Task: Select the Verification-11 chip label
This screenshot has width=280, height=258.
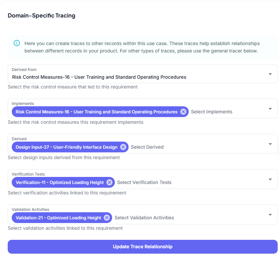Action: tap(60, 182)
